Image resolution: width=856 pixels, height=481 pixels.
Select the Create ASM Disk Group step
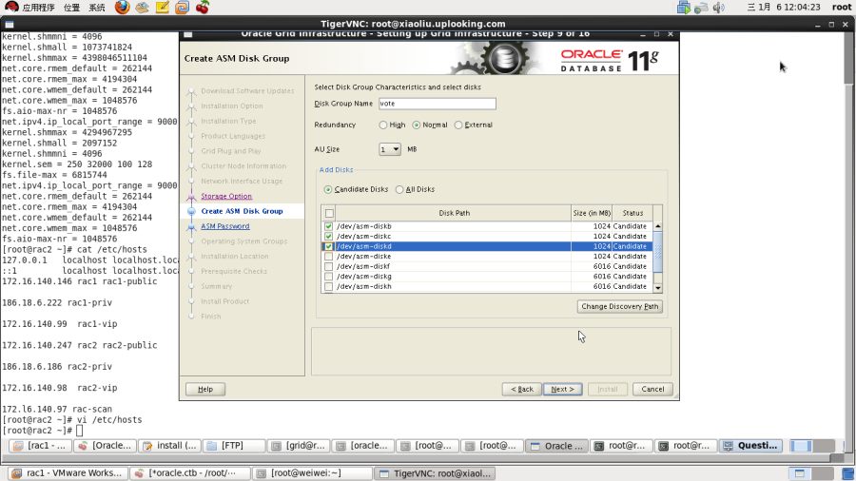click(242, 211)
